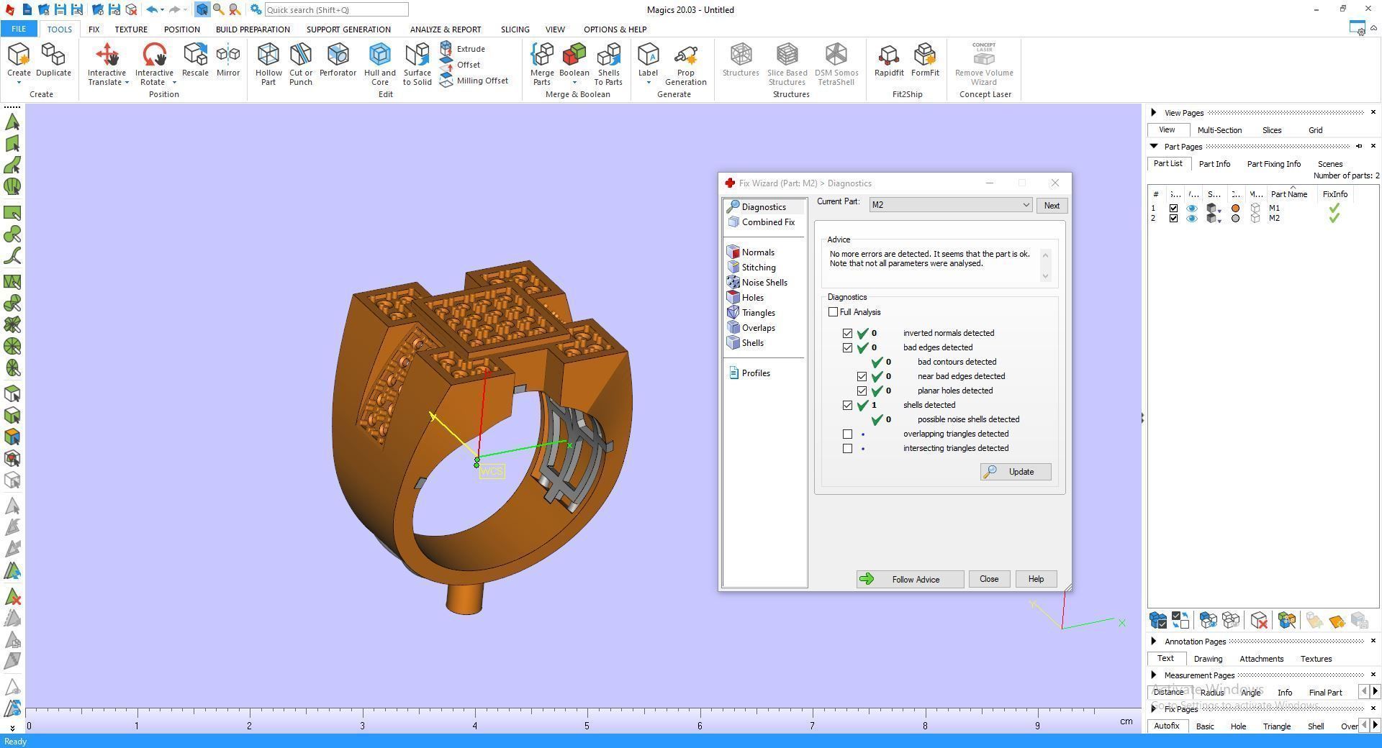The width and height of the screenshot is (1382, 748).
Task: Open Help in the Fix Wizard
Action: tap(1036, 579)
